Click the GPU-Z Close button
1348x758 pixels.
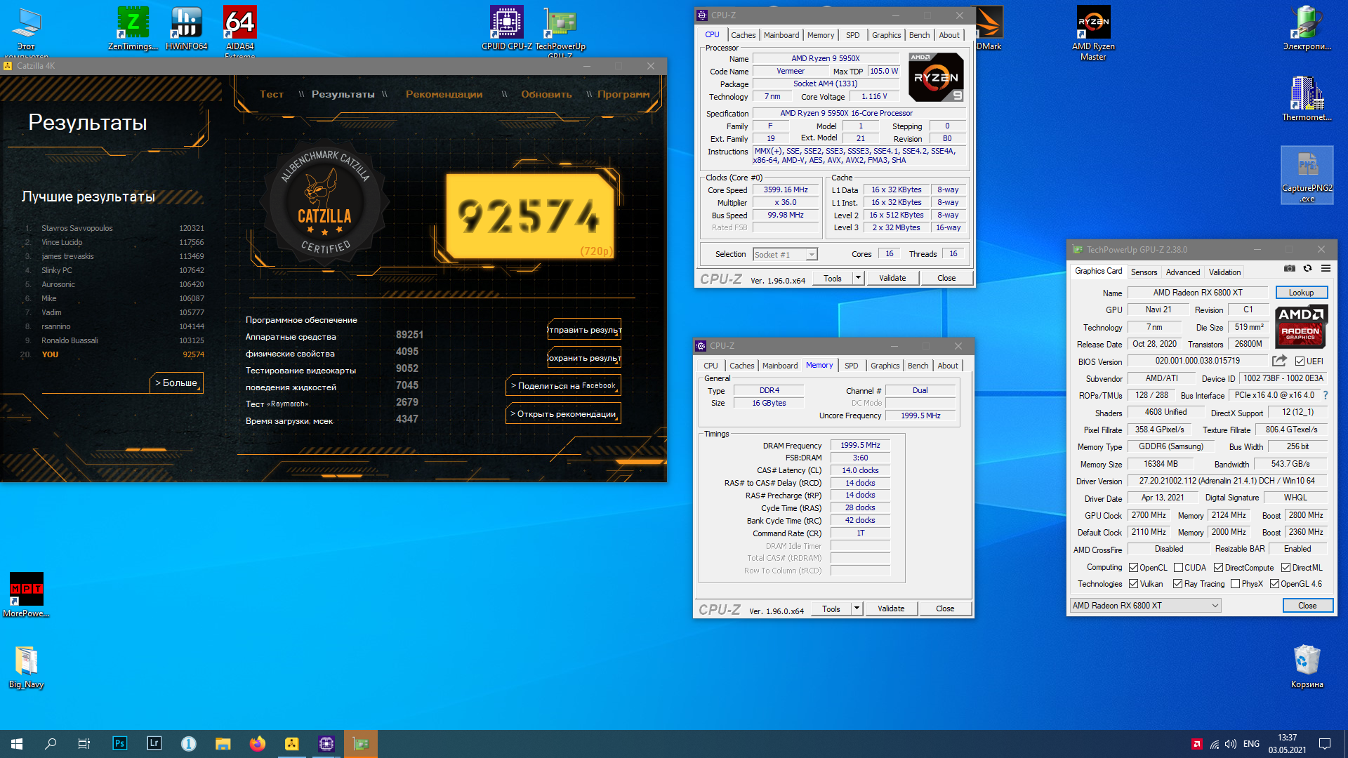[x=1307, y=606]
